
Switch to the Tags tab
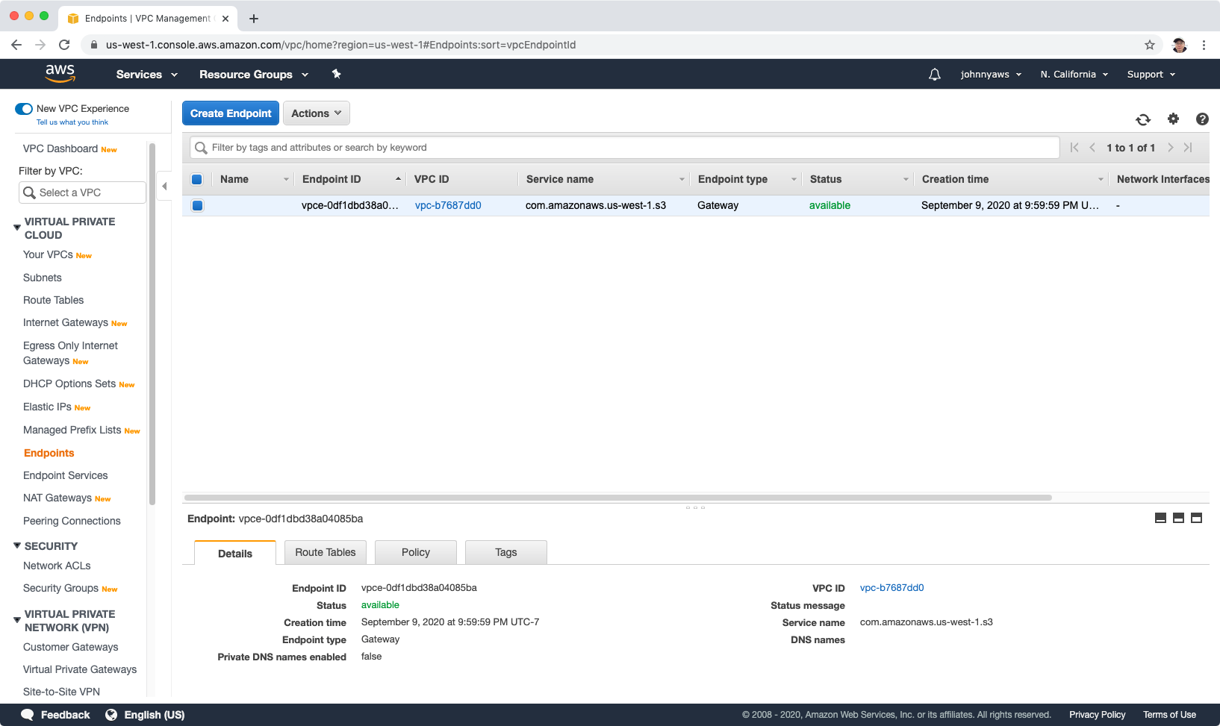point(506,552)
